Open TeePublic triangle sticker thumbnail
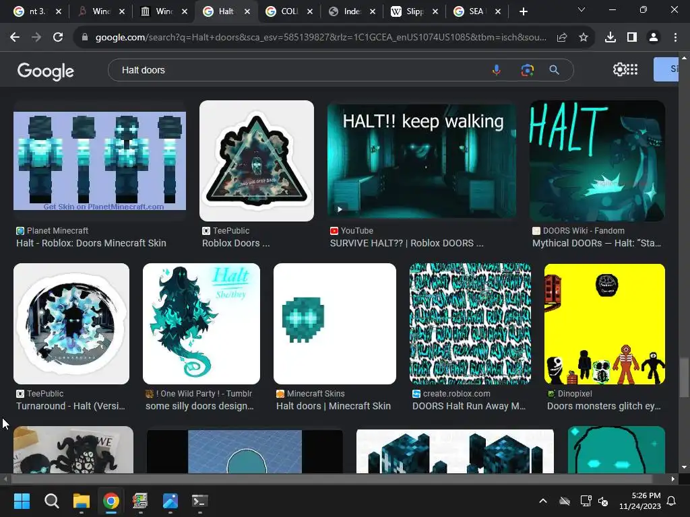 [x=257, y=160]
